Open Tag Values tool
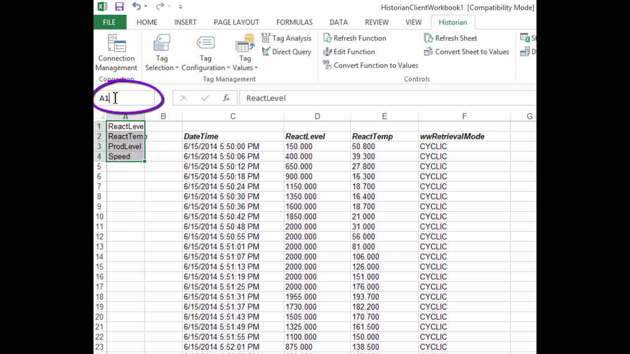 [245, 53]
